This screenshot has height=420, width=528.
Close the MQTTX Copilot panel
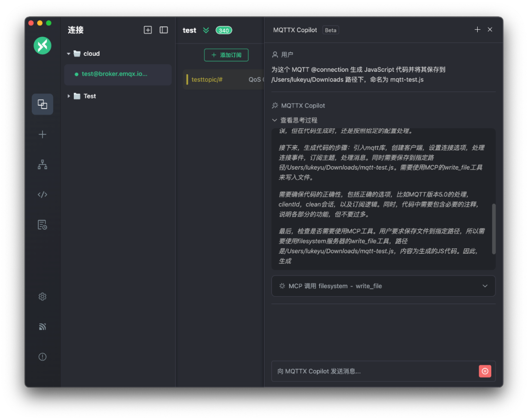tap(490, 30)
